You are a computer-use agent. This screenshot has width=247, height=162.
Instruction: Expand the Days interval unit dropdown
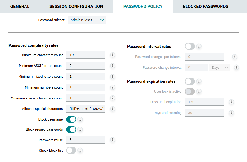(219, 67)
